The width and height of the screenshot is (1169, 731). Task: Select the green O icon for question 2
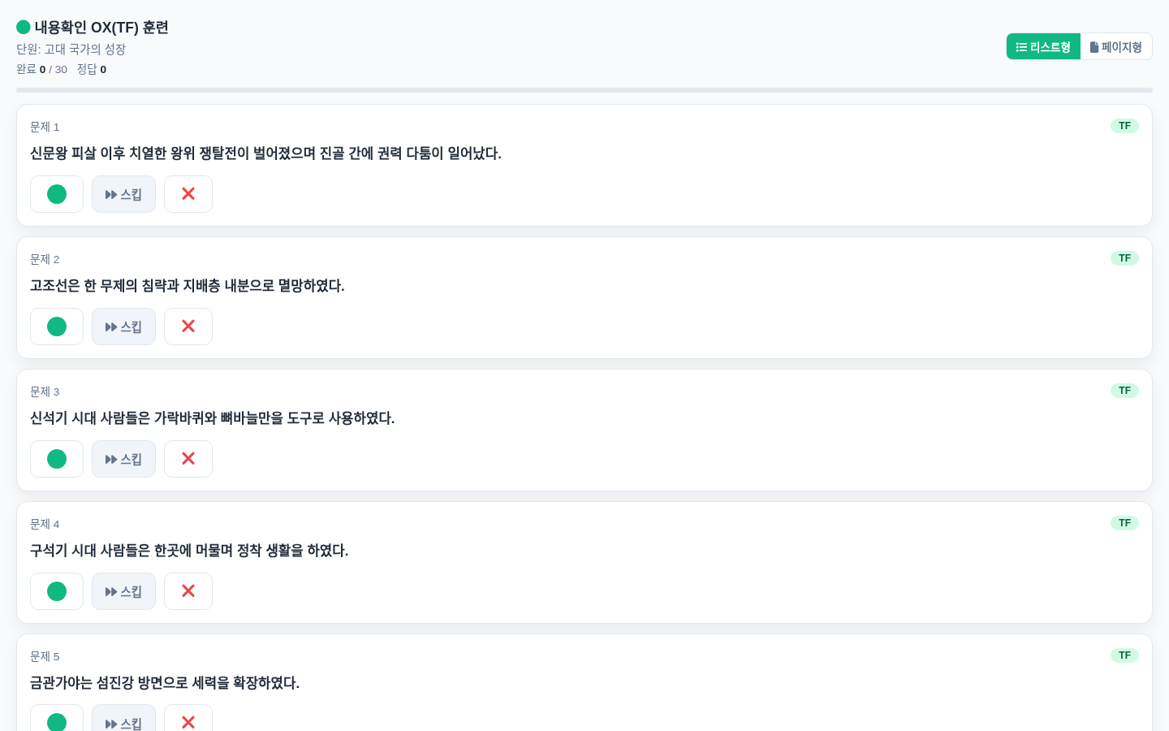point(57,327)
